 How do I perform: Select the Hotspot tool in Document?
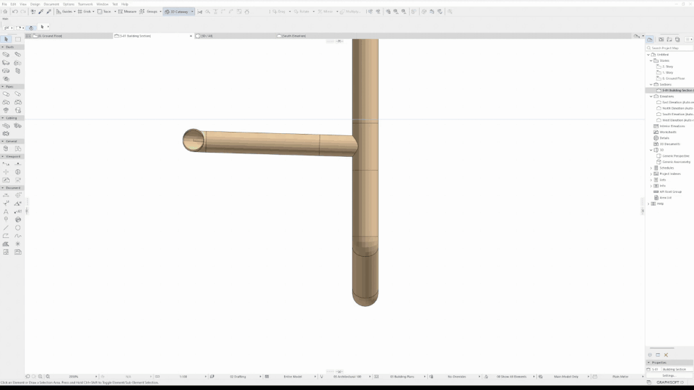coord(18,244)
